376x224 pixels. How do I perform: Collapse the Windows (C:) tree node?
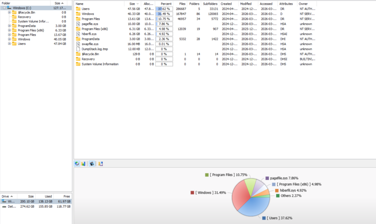point(4,8)
